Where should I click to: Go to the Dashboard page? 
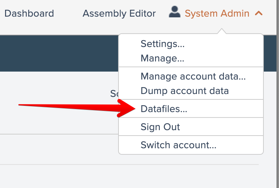pyautogui.click(x=29, y=14)
